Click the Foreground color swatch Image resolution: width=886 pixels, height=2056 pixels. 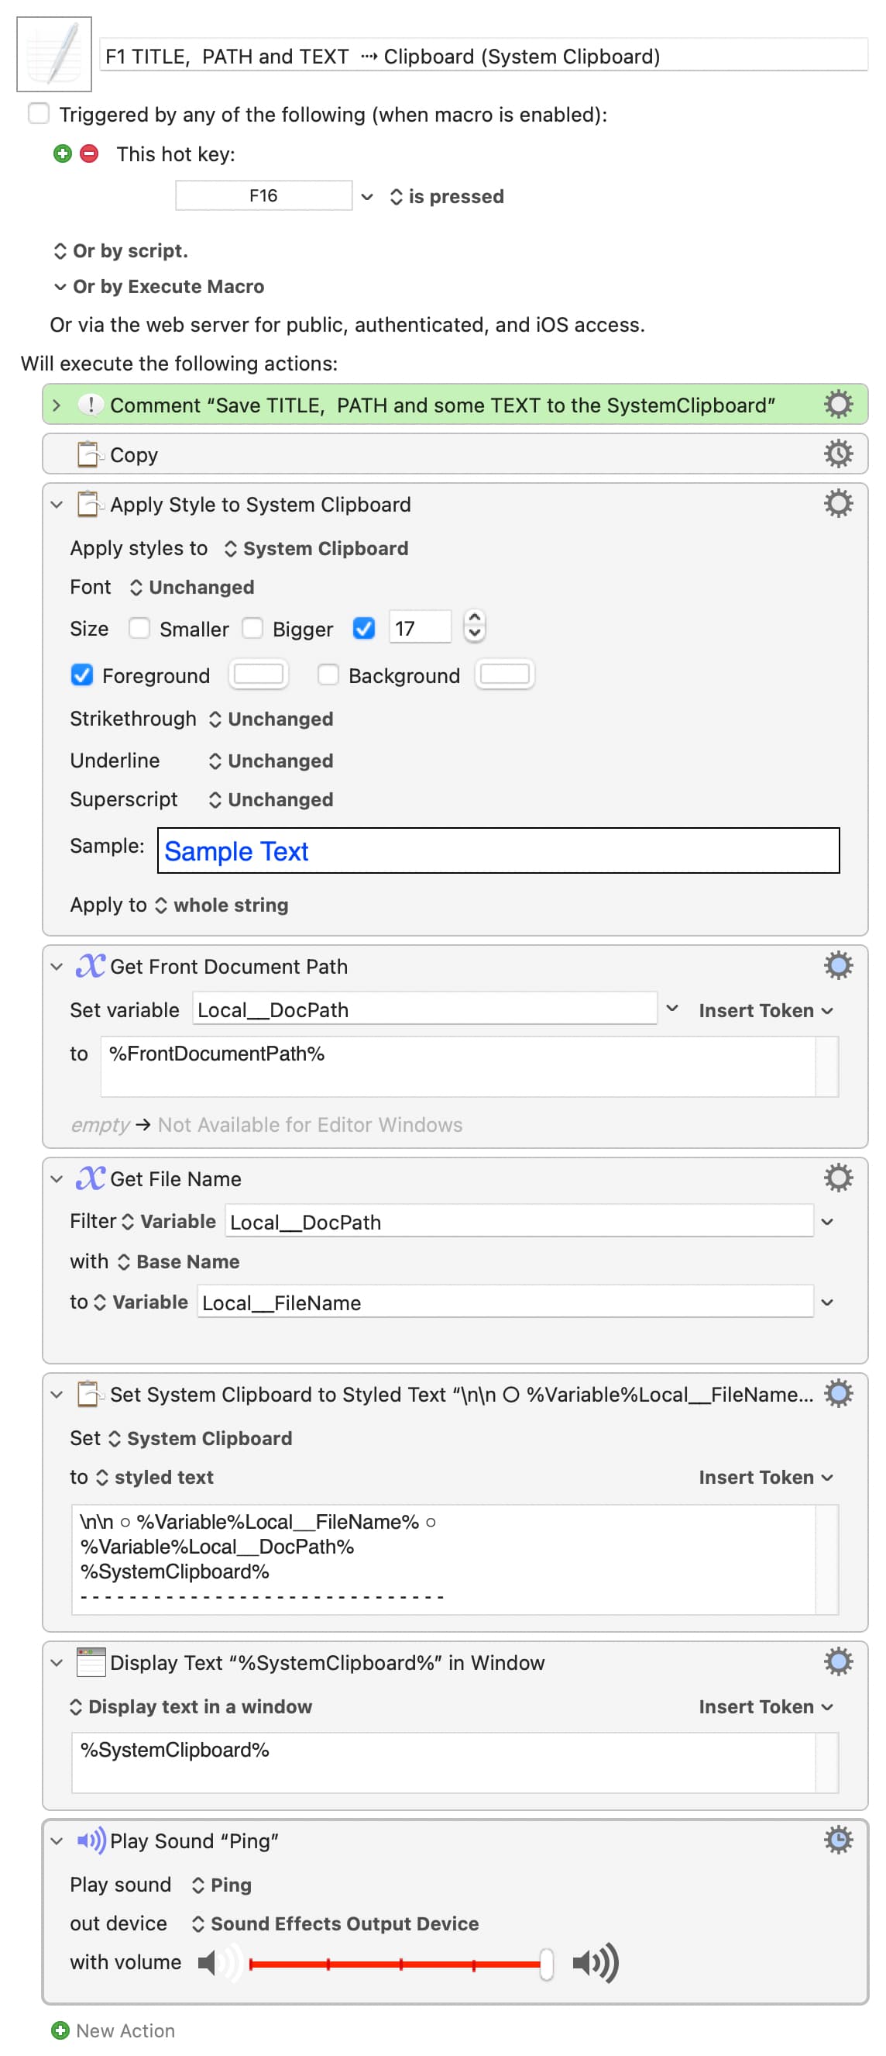tap(259, 675)
